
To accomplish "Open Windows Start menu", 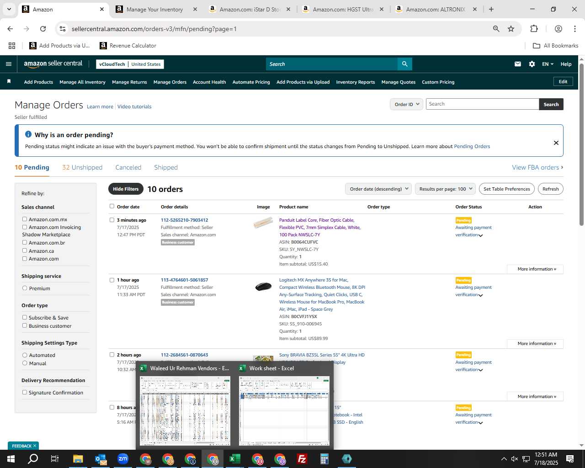I will pos(11,459).
